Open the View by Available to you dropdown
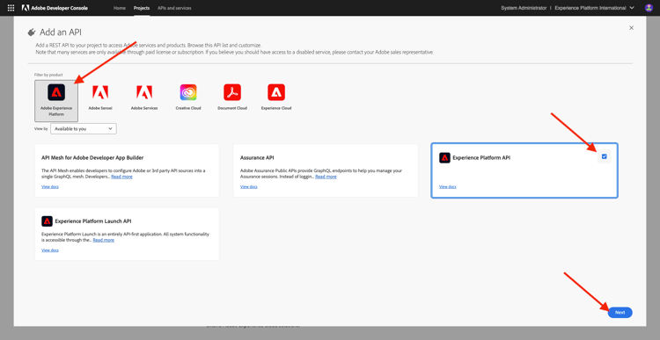 pos(84,128)
